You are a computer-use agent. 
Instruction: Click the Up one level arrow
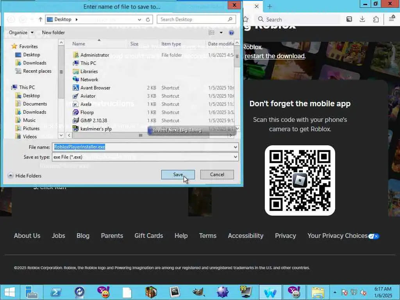[x=40, y=20]
